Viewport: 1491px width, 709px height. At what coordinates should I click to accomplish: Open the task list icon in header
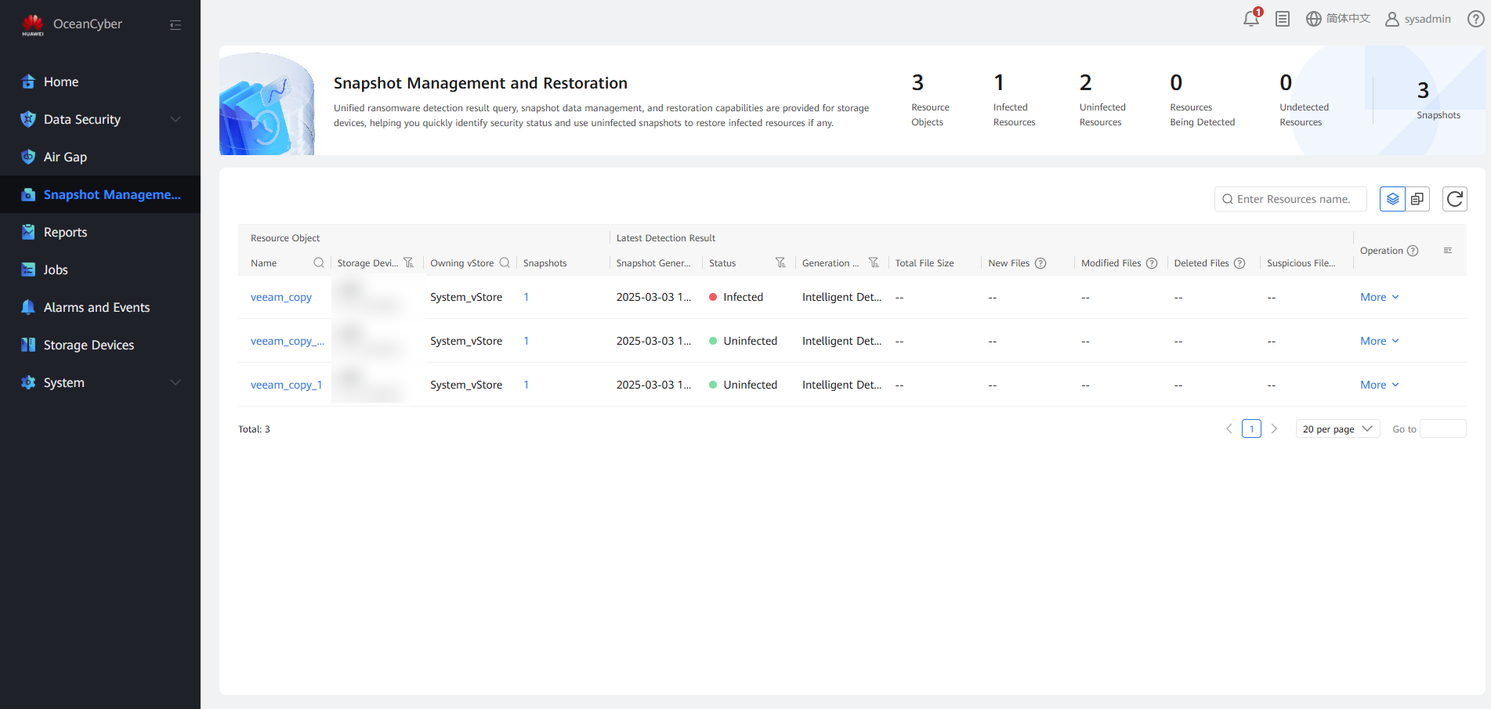(1283, 19)
